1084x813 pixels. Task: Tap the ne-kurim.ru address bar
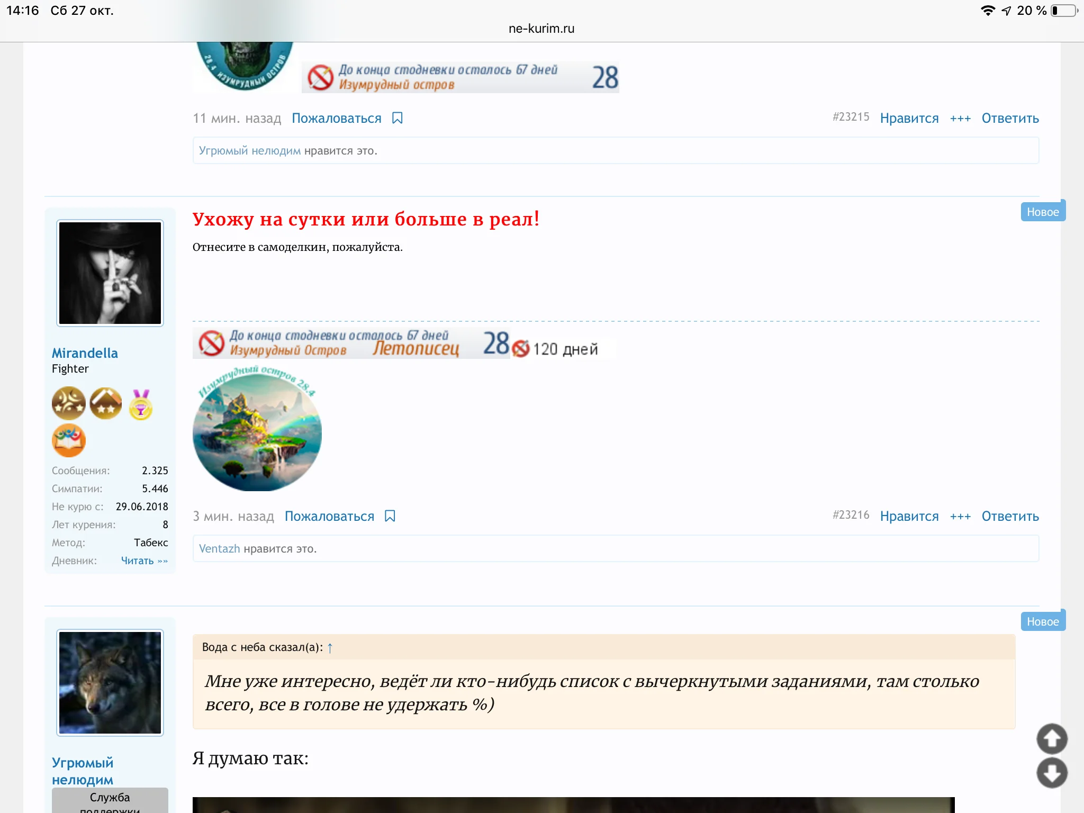pyautogui.click(x=541, y=28)
